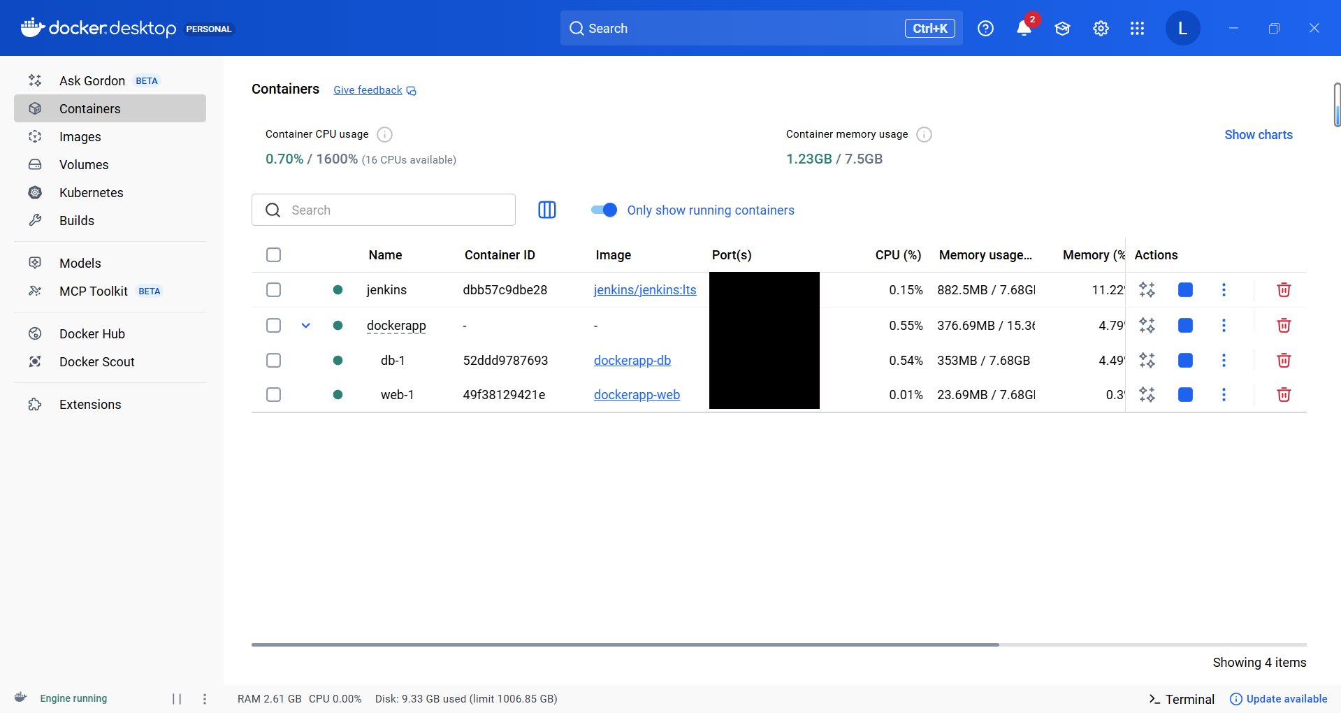Viewport: 1341px width, 713px height.
Task: Check the select-all checkbox in table header
Action: pyautogui.click(x=273, y=254)
